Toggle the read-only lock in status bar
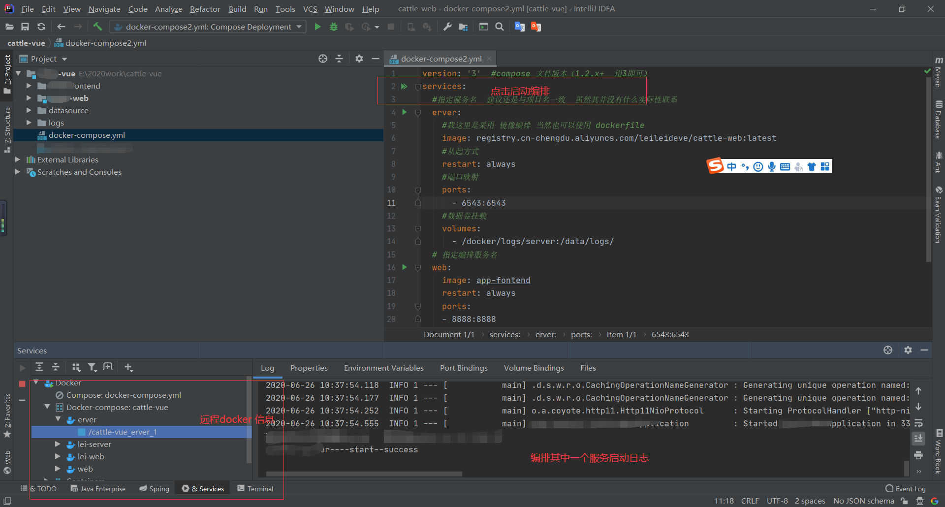The width and height of the screenshot is (945, 507). coord(905,501)
